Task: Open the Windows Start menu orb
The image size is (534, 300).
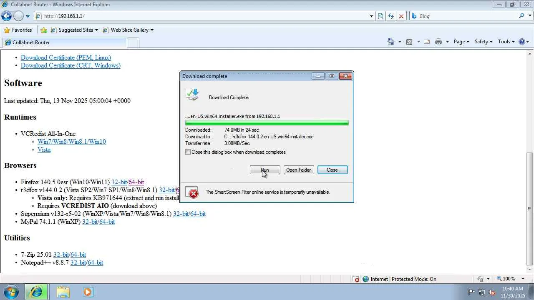Action: tap(11, 292)
